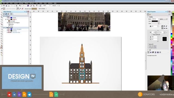
Task: Toggle the Behind fill checkbox
Action: 148,44
